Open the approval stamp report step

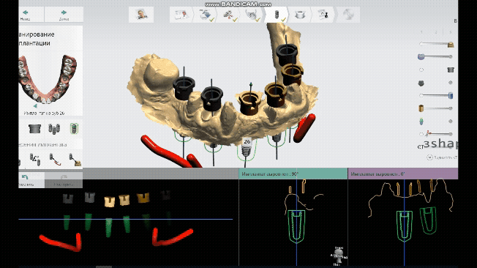323,15
